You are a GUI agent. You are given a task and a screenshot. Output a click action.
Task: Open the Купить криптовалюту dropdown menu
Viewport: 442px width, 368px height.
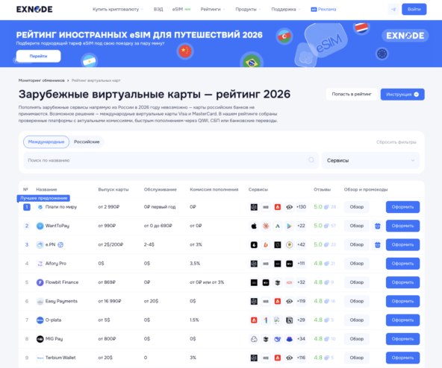[118, 9]
